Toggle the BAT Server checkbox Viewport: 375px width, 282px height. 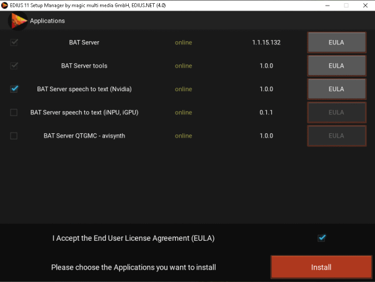(x=14, y=43)
